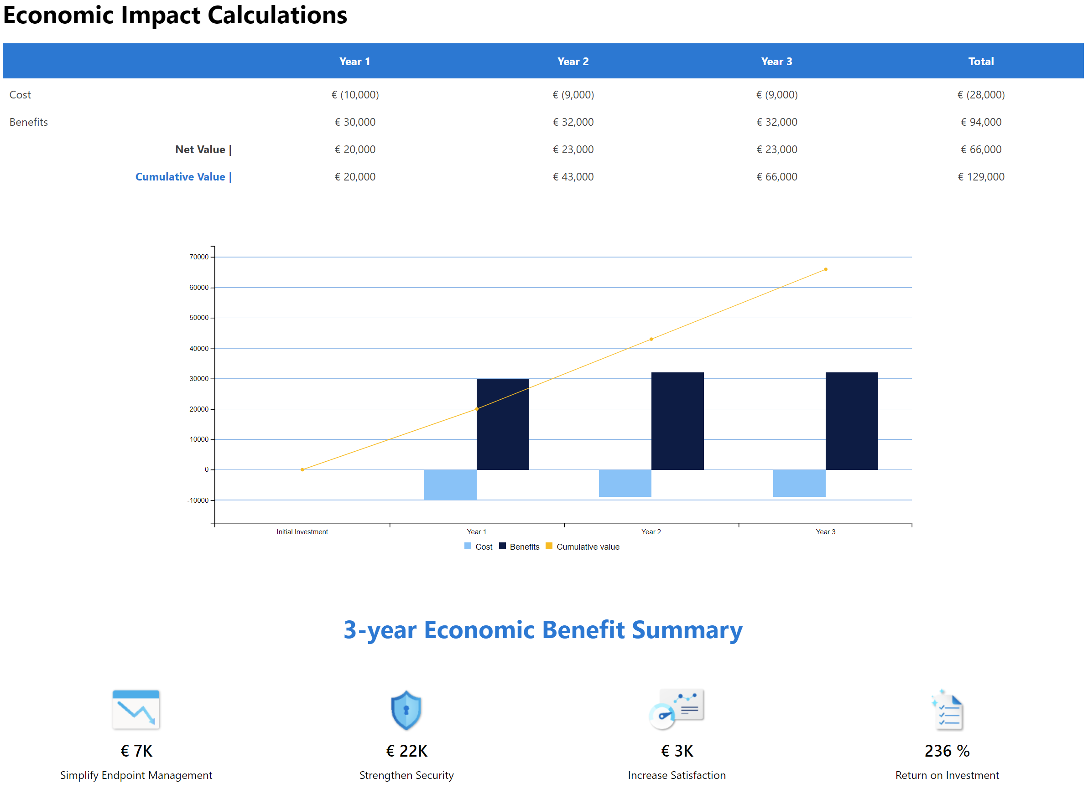Select the Total column header
This screenshot has height=799, width=1088.
[x=981, y=62]
